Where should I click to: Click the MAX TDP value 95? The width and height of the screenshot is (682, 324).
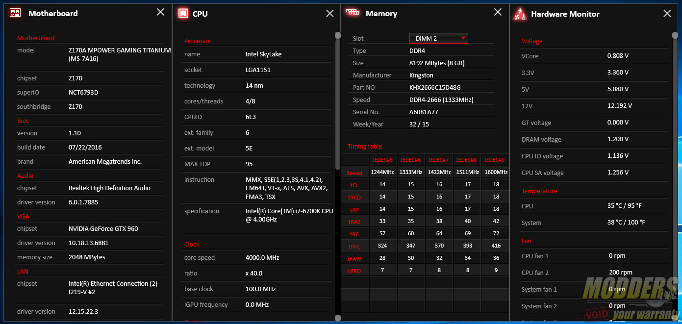249,164
